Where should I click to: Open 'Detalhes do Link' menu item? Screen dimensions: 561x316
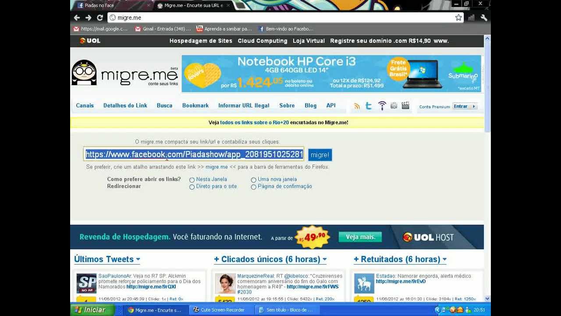pyautogui.click(x=125, y=105)
